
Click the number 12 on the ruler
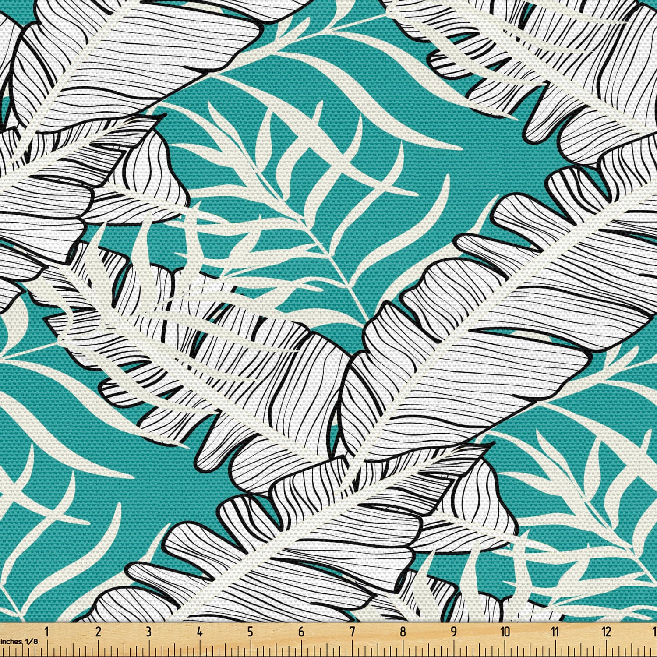607,632
